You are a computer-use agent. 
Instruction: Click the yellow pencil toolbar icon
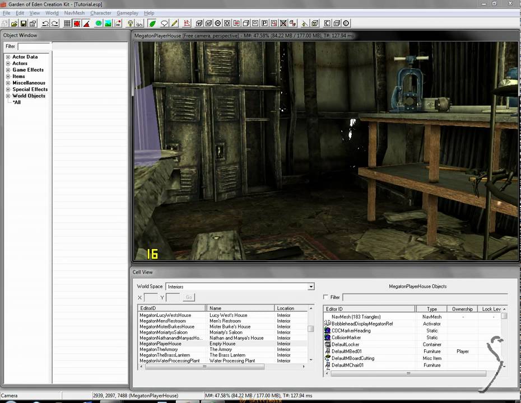(174, 24)
